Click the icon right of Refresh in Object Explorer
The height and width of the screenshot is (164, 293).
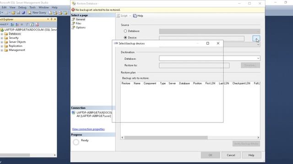click(x=37, y=24)
